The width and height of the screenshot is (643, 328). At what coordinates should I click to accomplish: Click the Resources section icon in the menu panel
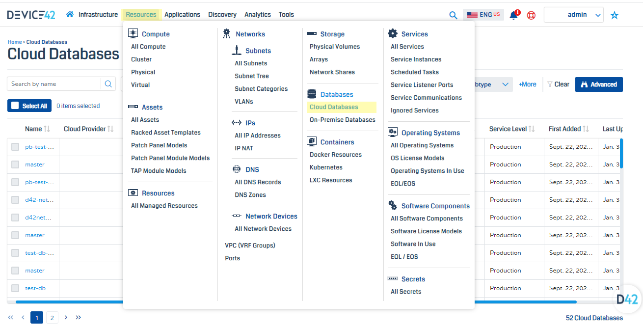[x=133, y=192]
